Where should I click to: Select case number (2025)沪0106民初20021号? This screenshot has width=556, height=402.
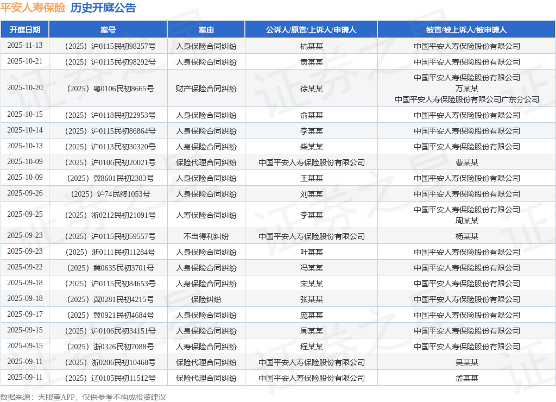click(x=110, y=162)
